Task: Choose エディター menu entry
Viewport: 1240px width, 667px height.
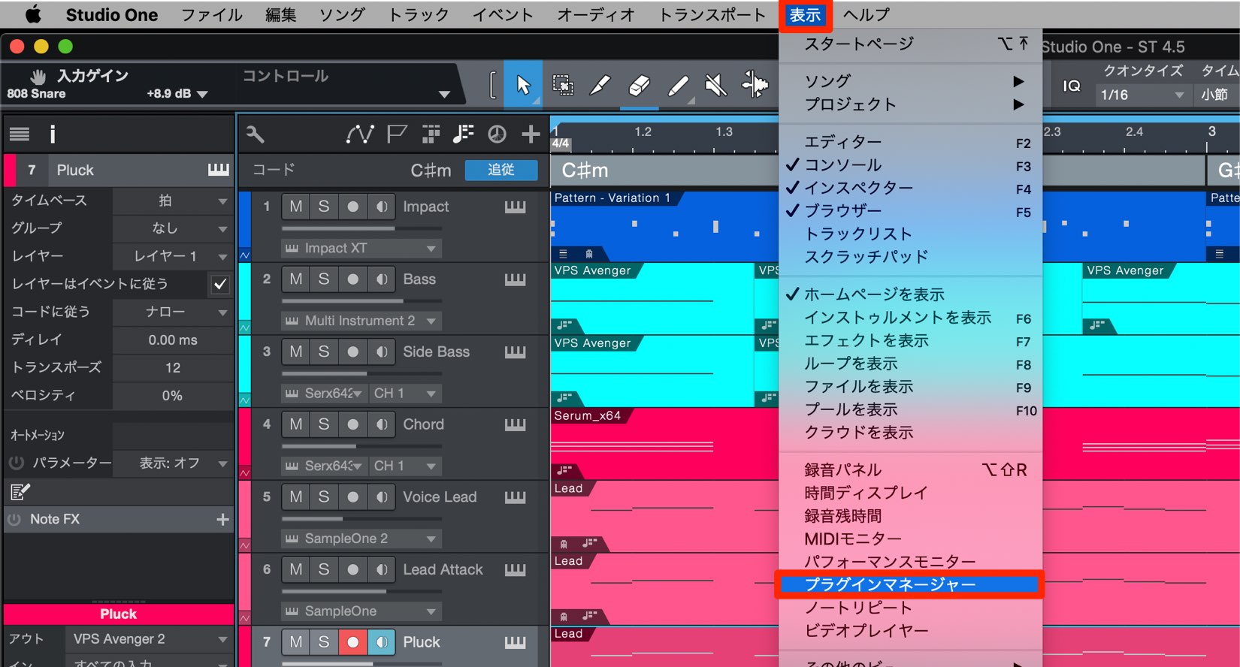Action: click(910, 142)
